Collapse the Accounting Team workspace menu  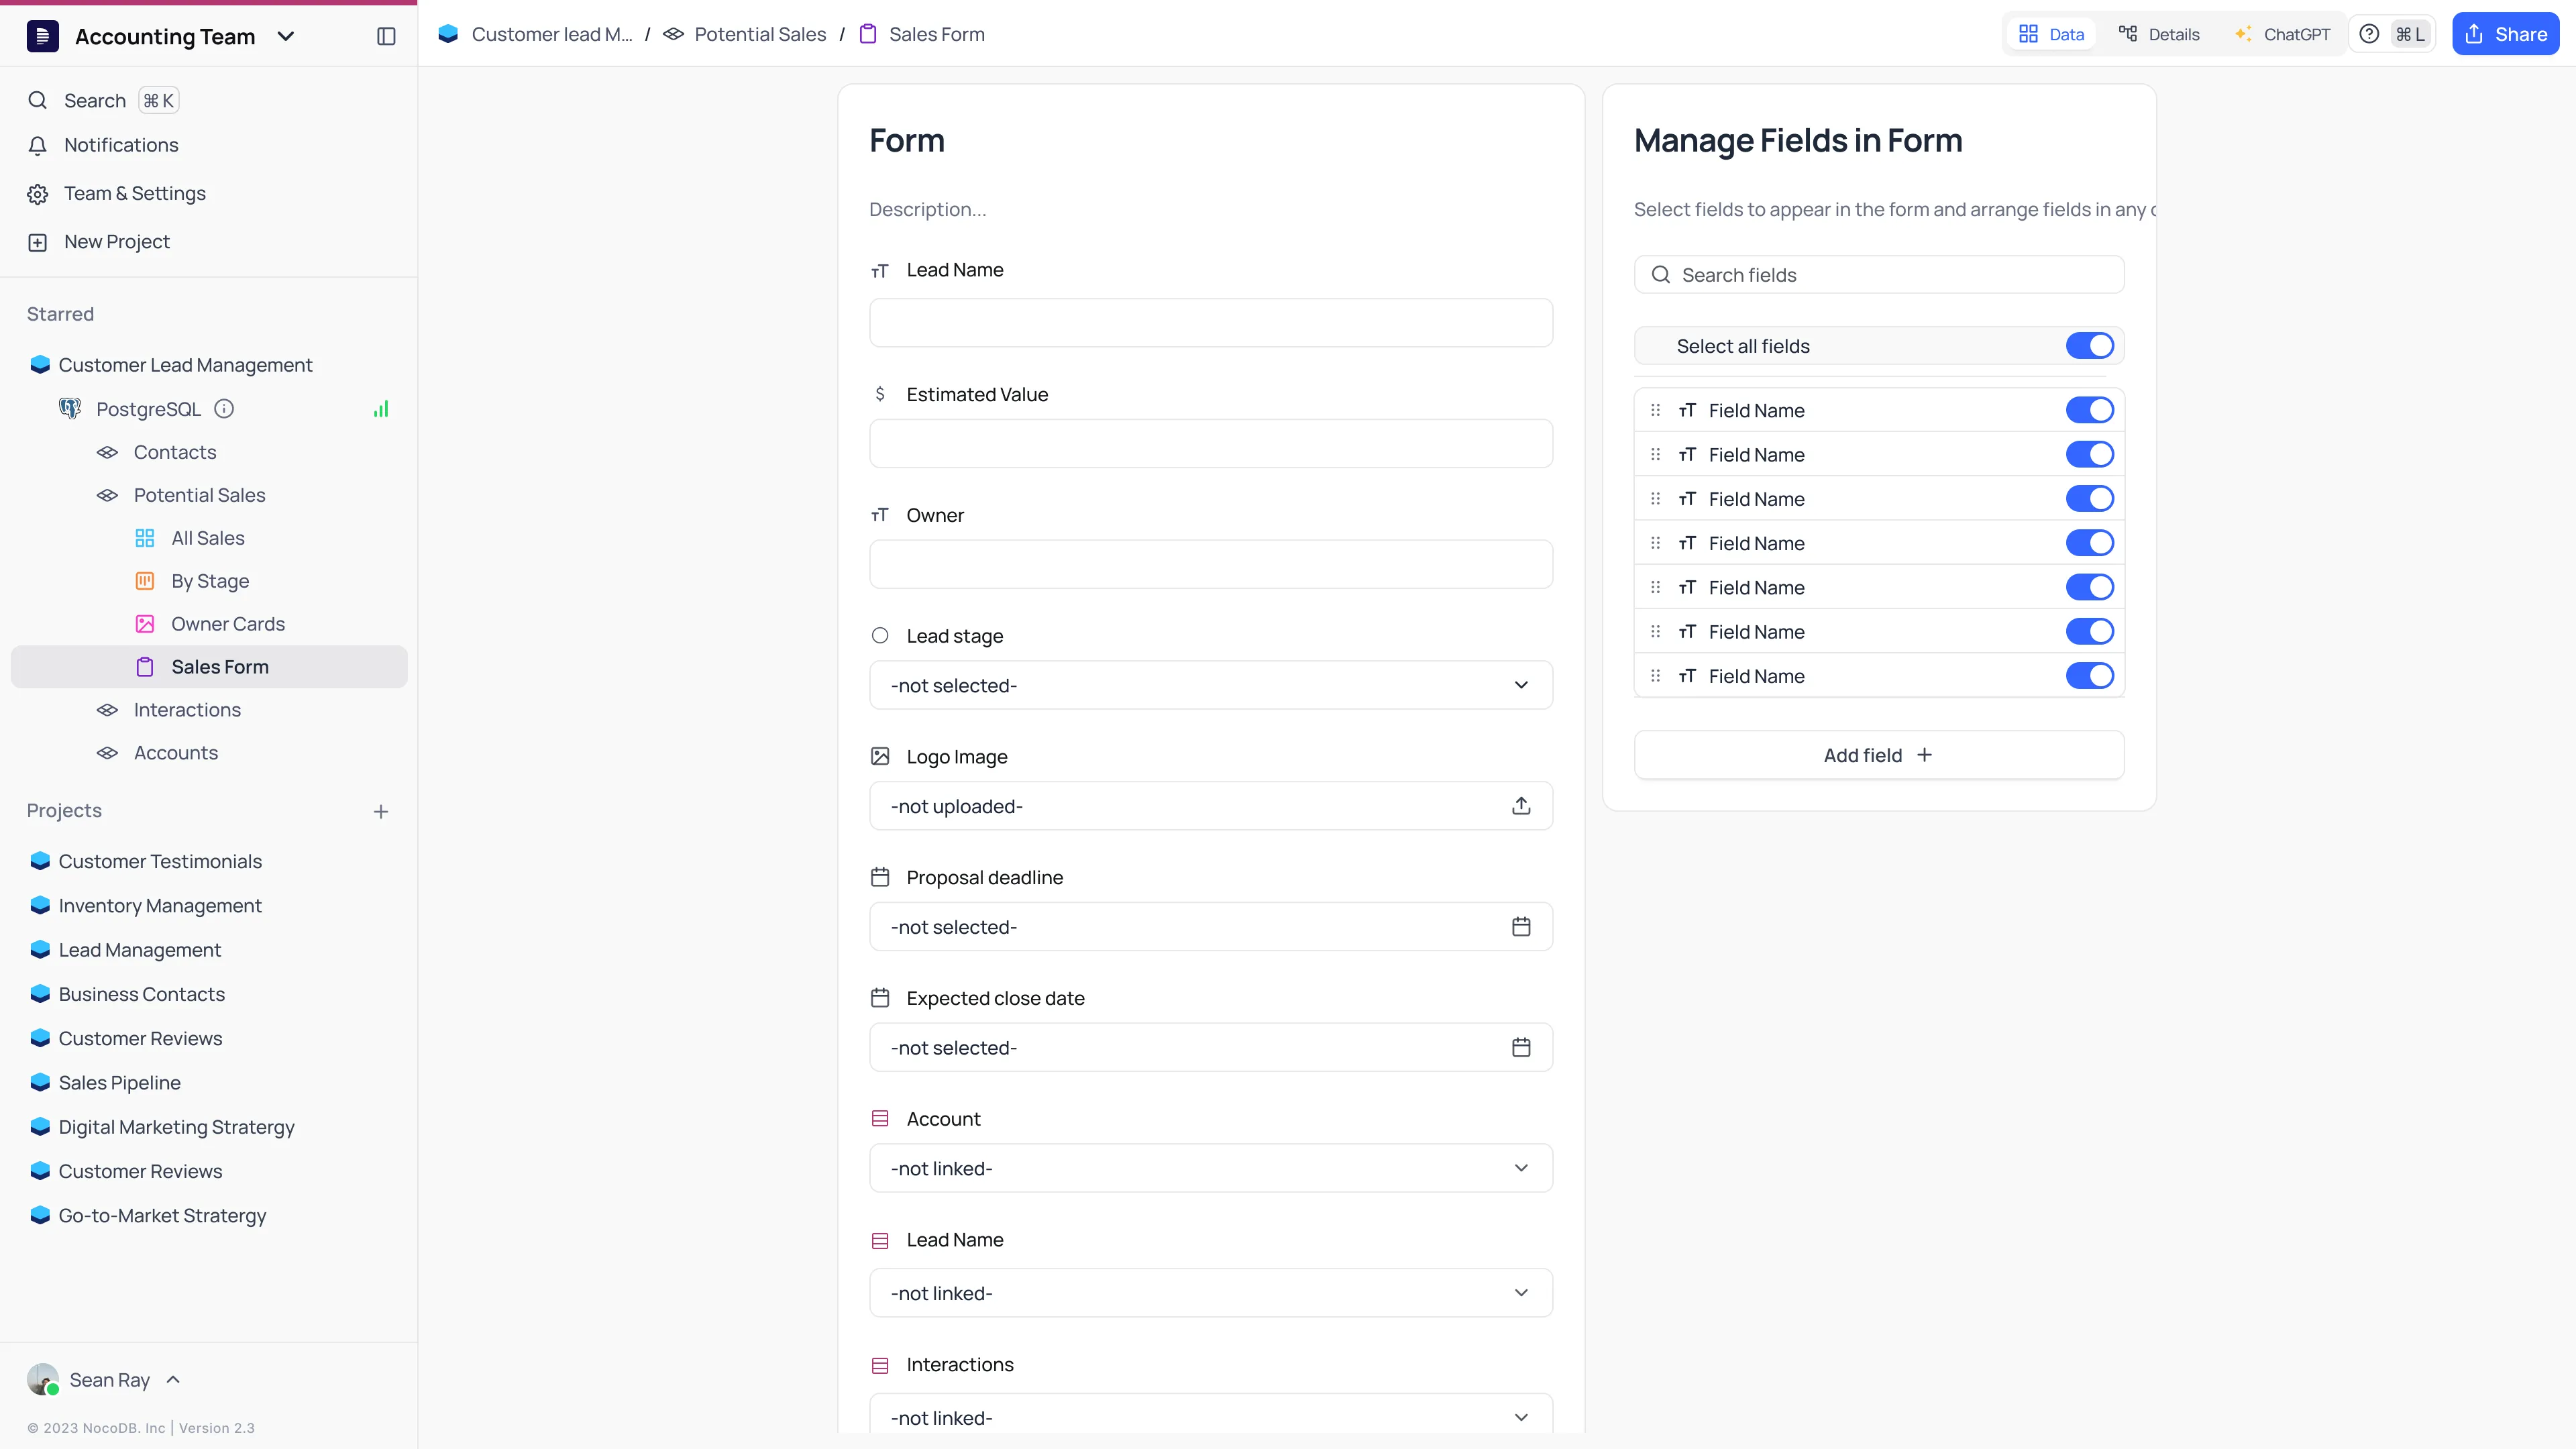click(x=286, y=36)
